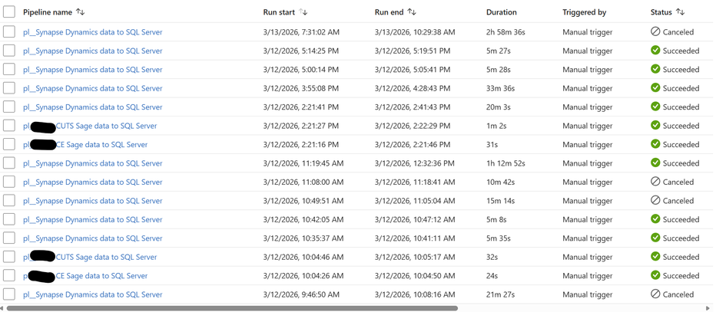Screen dimensions: 726x312
Task: Sort by Pipeline name column icon
Action: coord(81,12)
